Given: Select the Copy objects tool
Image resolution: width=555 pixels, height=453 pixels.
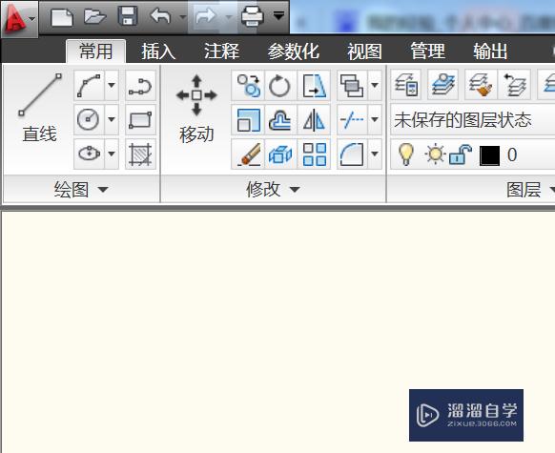Looking at the screenshot, I should [x=248, y=85].
